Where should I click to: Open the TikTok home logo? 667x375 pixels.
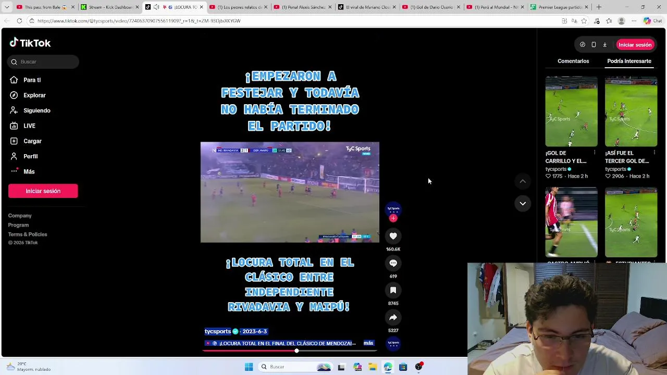tap(30, 43)
